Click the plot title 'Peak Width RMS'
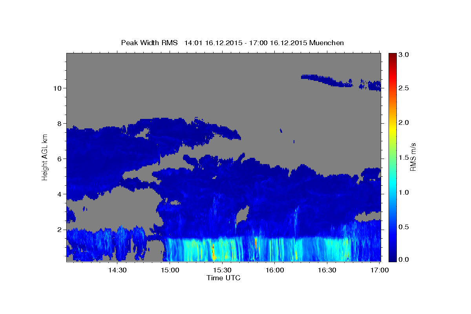 click(x=149, y=43)
